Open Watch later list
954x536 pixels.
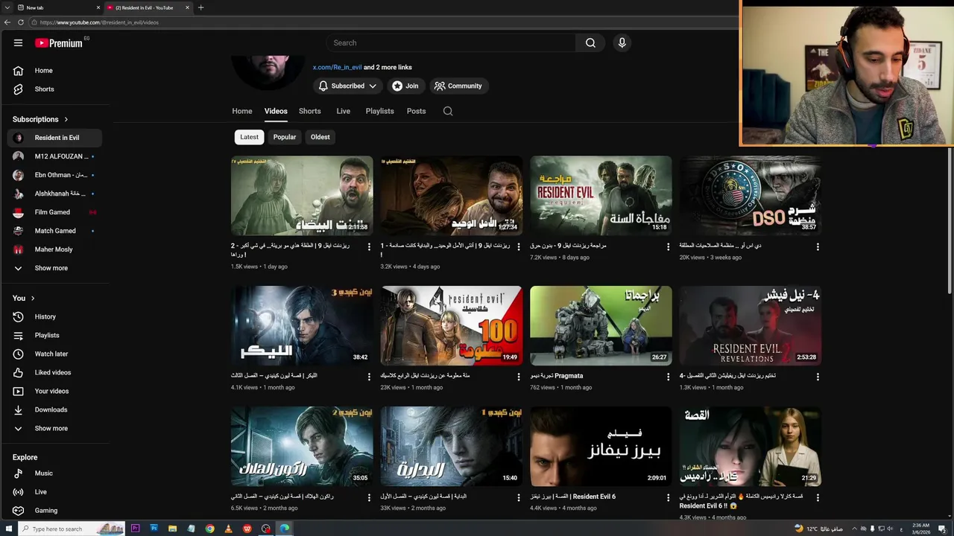[55, 354]
